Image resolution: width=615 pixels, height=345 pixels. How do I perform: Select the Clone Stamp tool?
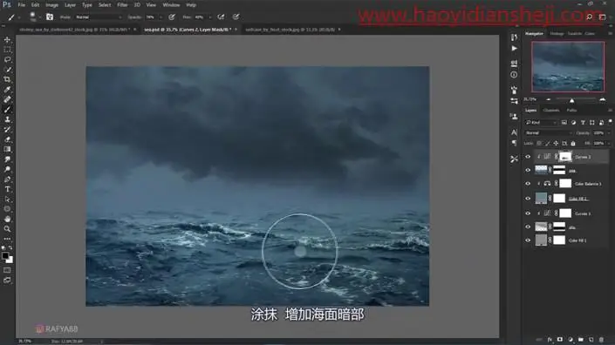8,119
